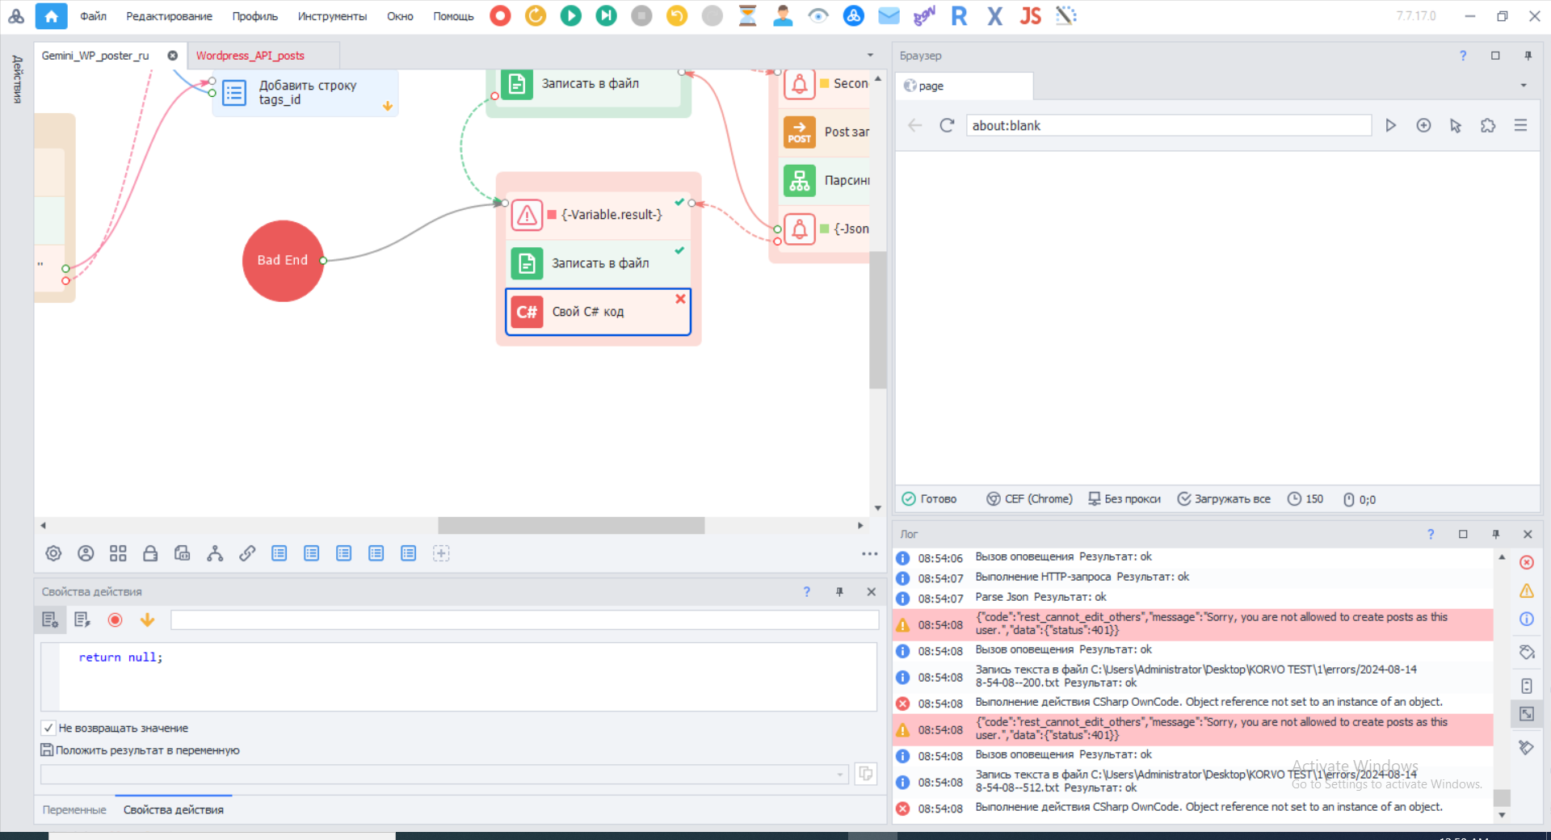Click the branch tree icon below canvas
Viewport: 1551px width, 840px height.
pos(215,553)
